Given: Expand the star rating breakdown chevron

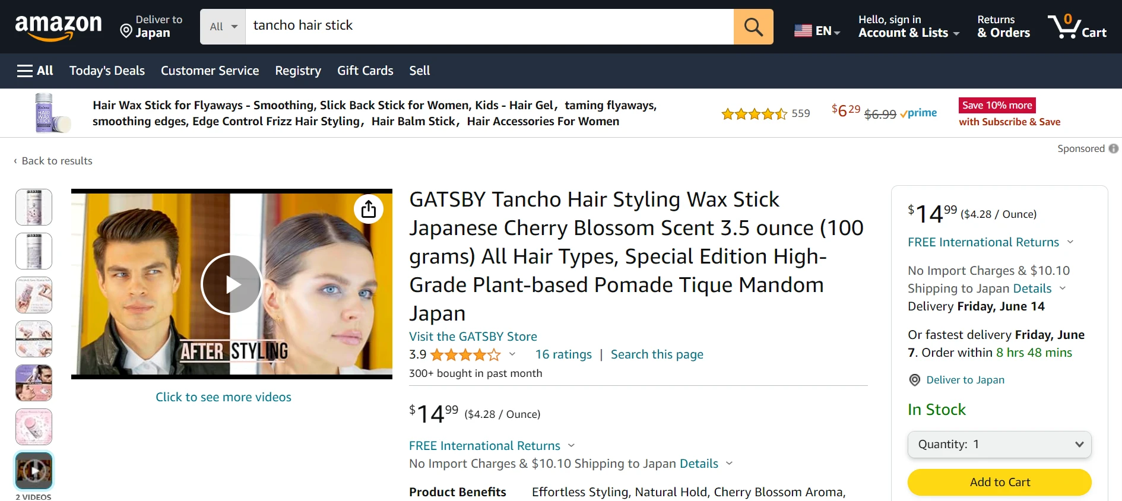Looking at the screenshot, I should click(x=512, y=354).
